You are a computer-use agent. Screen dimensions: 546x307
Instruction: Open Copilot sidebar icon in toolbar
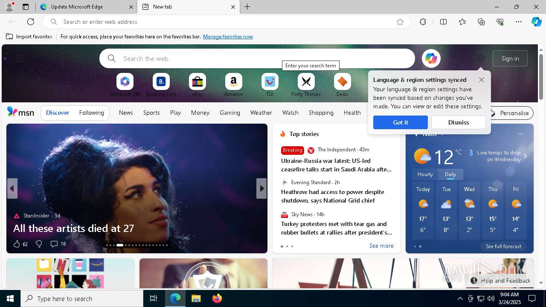(x=536, y=22)
